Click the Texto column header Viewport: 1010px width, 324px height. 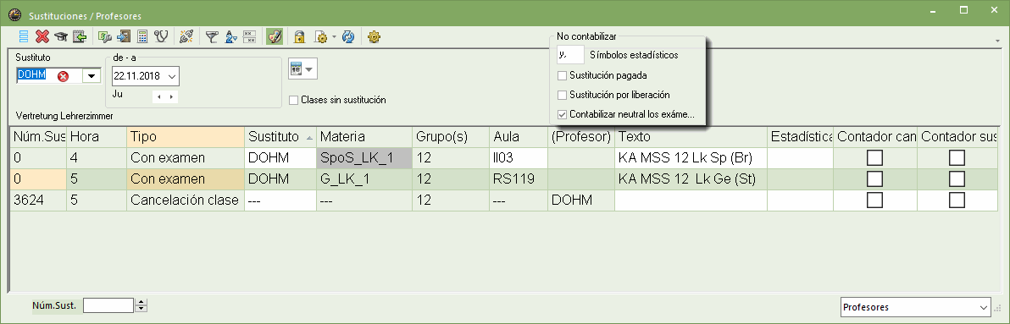coord(691,137)
